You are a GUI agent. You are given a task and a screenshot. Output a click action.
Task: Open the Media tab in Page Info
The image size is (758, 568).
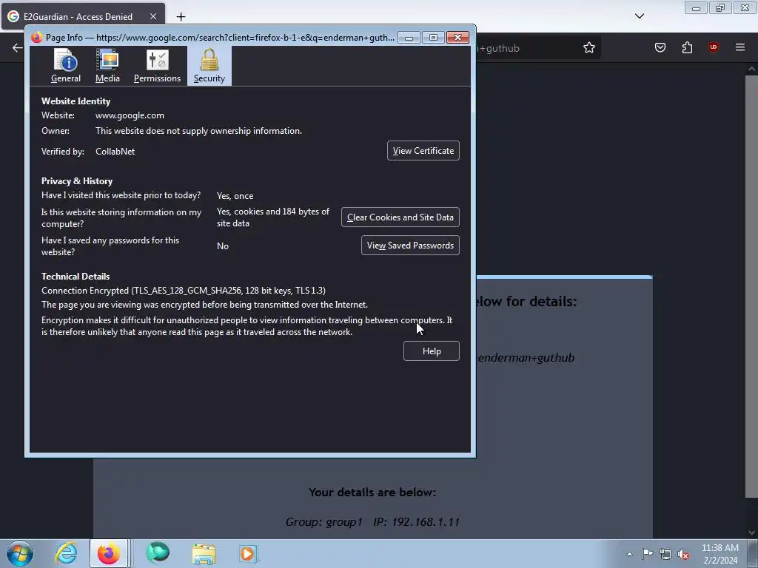coord(107,66)
